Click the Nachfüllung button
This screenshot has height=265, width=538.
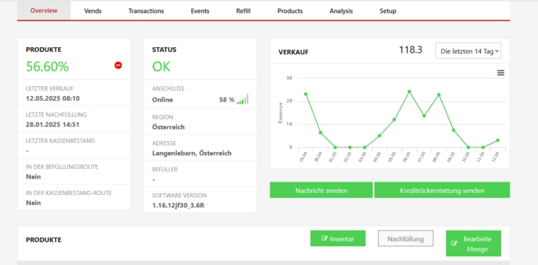(406, 238)
